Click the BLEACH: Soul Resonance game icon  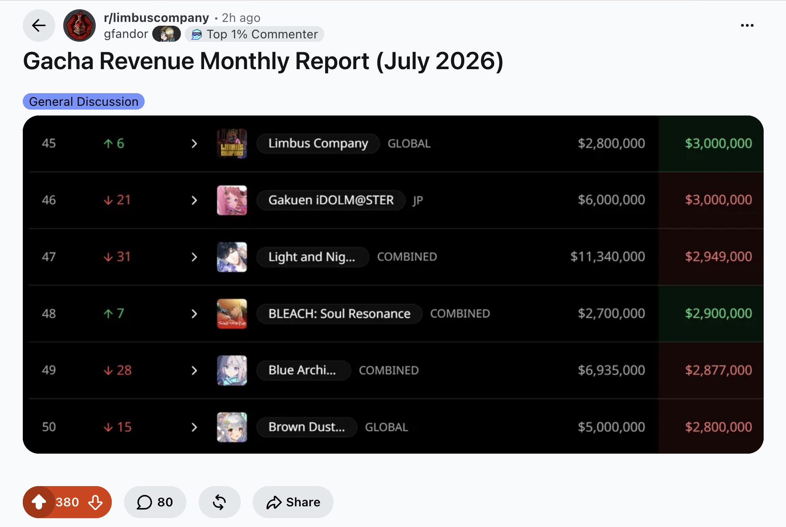[232, 314]
